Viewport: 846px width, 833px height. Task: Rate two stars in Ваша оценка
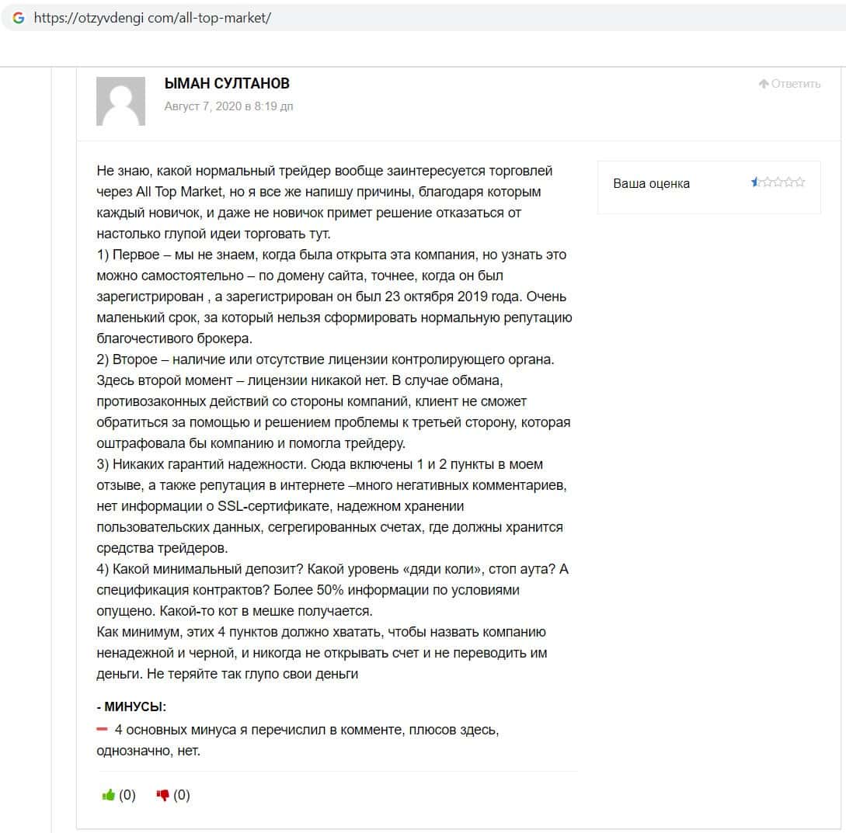[767, 182]
